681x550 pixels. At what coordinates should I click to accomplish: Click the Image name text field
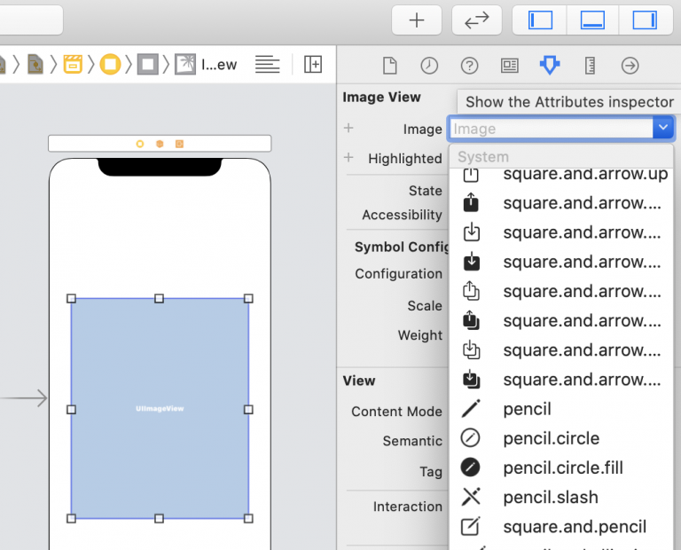pyautogui.click(x=550, y=129)
